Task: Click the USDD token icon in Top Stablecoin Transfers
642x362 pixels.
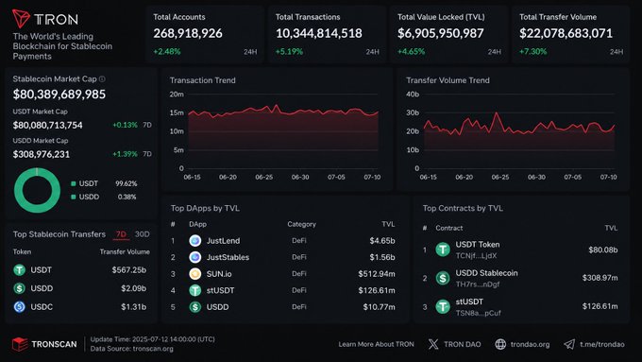Action: tap(19, 288)
